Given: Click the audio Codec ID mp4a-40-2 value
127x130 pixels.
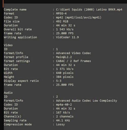Looking at the screenshot, I should point(64,105).
